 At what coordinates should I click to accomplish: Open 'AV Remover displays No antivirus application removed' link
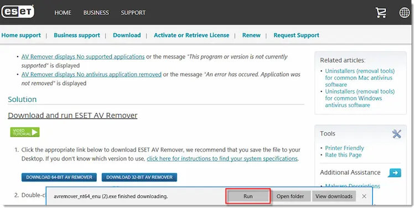[x=91, y=74]
